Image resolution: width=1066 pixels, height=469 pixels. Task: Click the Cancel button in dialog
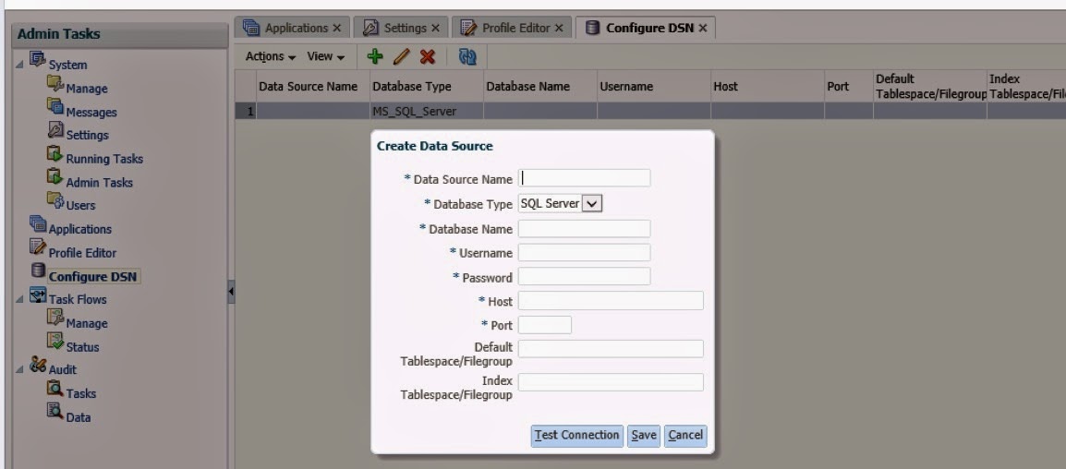pyautogui.click(x=685, y=436)
